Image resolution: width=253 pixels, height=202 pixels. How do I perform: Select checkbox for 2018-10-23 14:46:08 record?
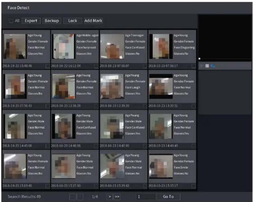pyautogui.click(x=96, y=146)
